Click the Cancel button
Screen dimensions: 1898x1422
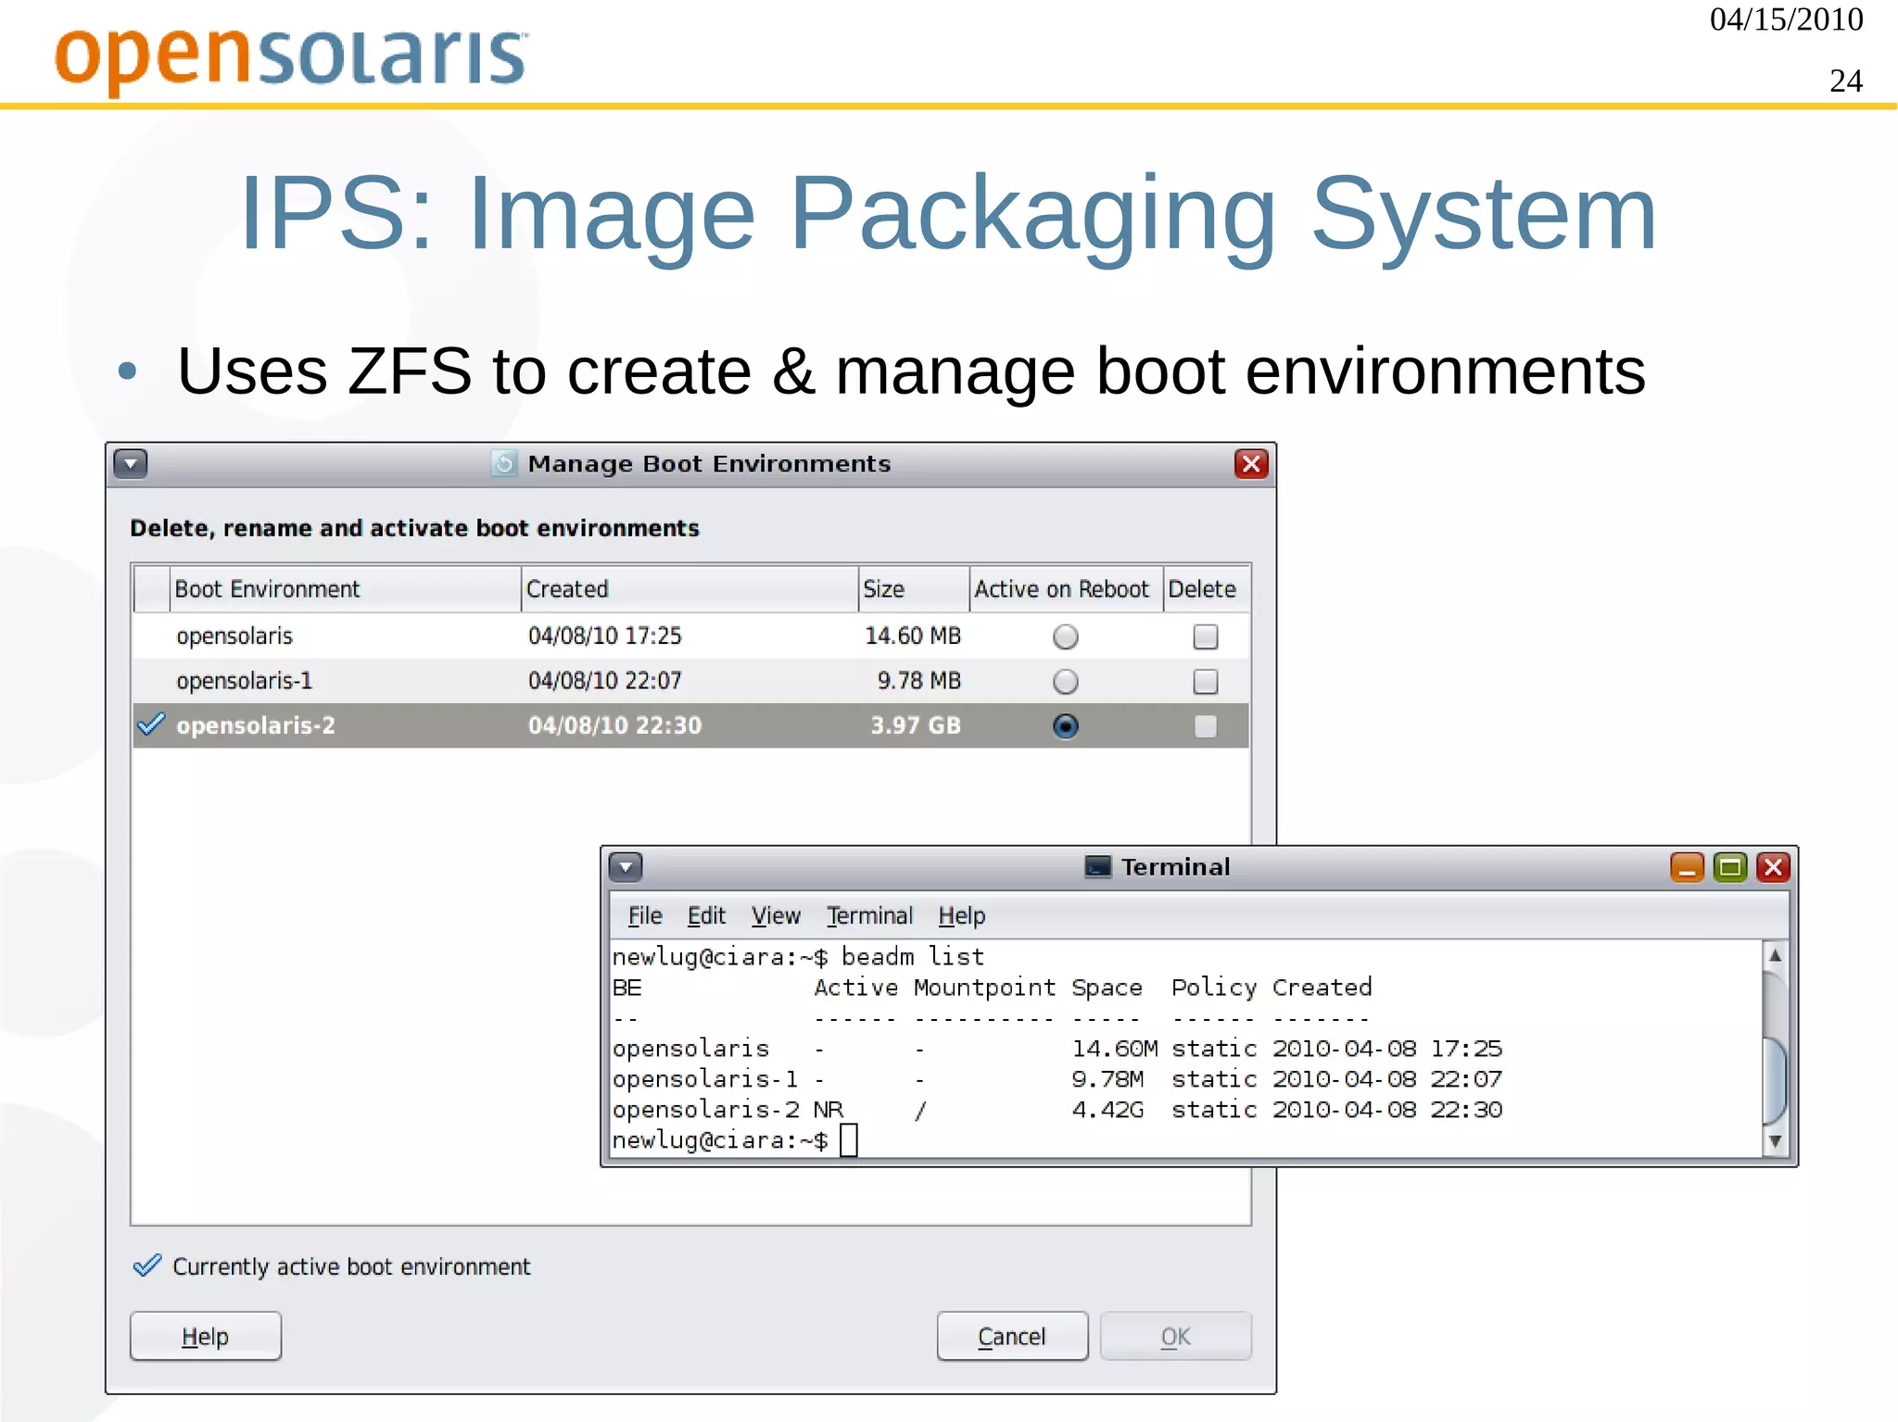point(1012,1336)
